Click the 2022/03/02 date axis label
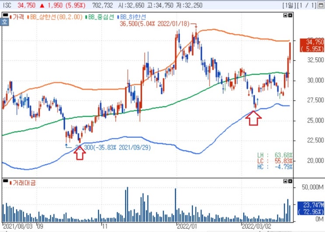The width and height of the screenshot is (325, 232). [257, 226]
